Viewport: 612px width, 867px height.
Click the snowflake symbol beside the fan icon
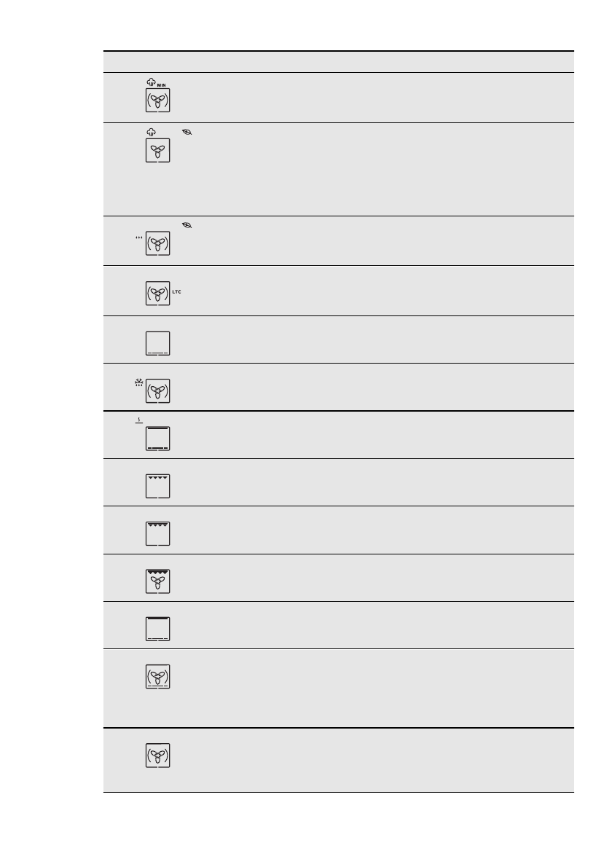click(x=140, y=382)
